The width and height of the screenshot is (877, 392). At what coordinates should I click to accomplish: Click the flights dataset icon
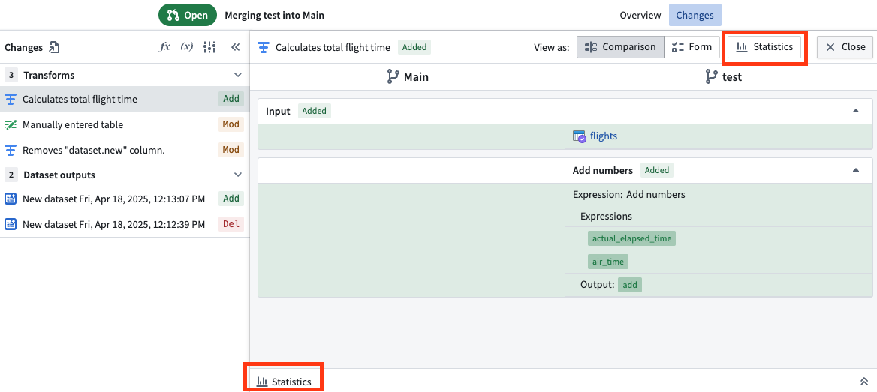pos(579,136)
